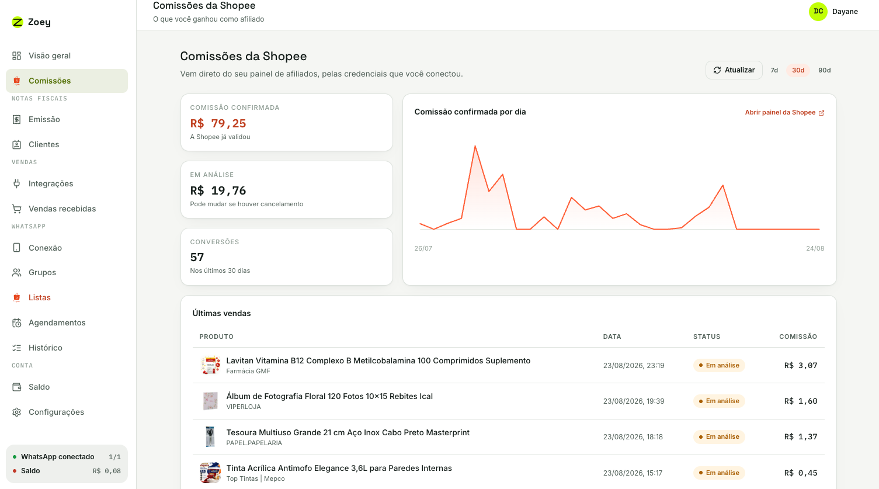The width and height of the screenshot is (879, 489).
Task: Click the Histórico list icon
Action: pos(17,348)
